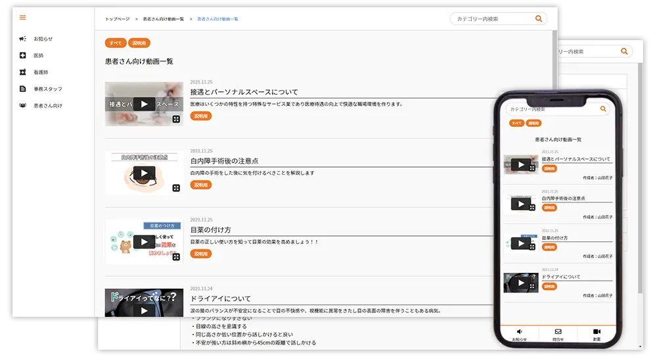Click the 看護師 icon in the sidebar
Screen dimensions: 657x355
coord(22,72)
